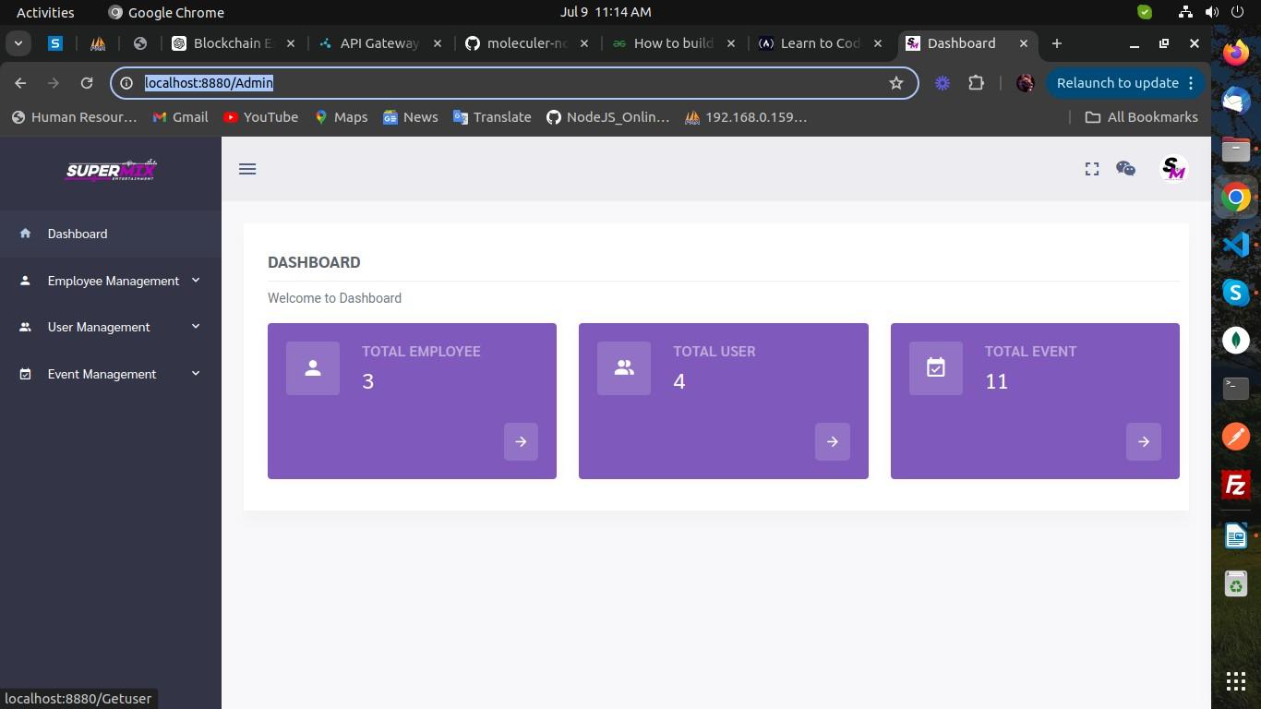Click the Total User arrow button
This screenshot has height=709, width=1261.
pos(832,441)
